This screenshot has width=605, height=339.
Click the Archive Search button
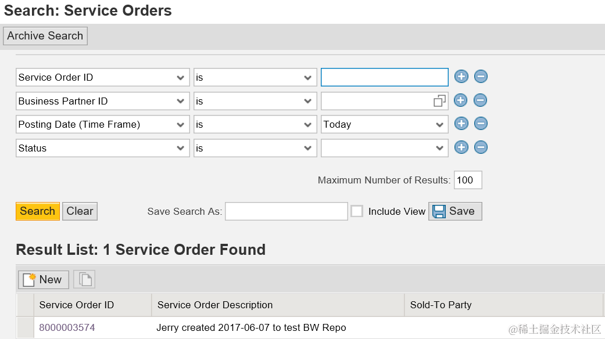pos(45,36)
